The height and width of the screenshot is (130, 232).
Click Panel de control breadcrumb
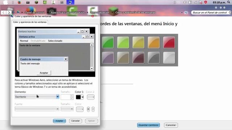[x=35, y=13]
